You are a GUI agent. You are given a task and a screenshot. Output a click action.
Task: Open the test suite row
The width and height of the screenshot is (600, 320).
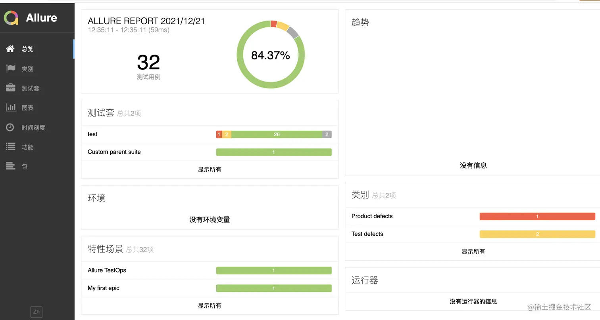tap(210, 134)
